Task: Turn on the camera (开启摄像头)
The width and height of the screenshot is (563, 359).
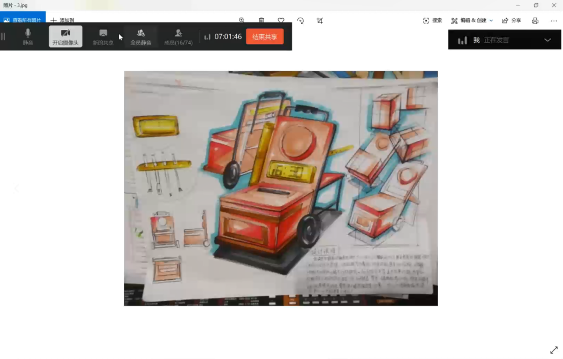Action: coord(65,36)
